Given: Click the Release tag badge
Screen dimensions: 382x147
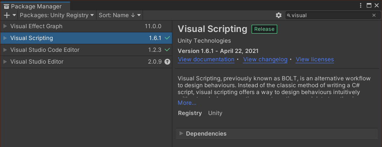Looking at the screenshot, I should click(x=264, y=29).
